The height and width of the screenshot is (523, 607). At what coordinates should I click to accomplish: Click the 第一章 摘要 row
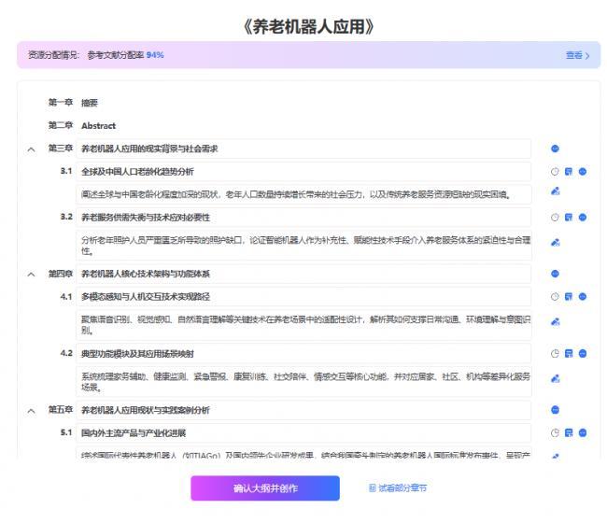pos(73,103)
